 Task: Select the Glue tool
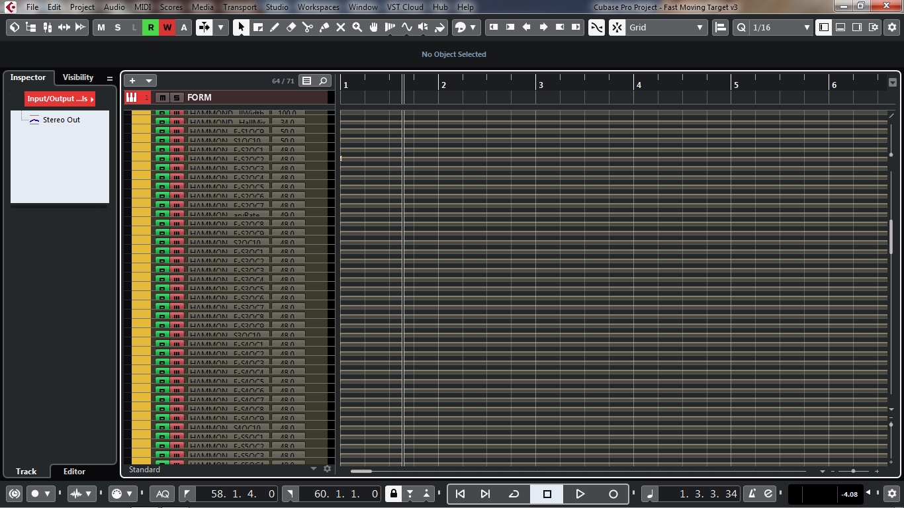click(x=324, y=27)
